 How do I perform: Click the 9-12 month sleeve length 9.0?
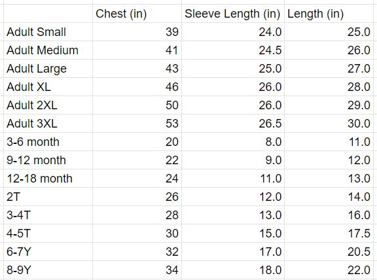[x=233, y=160]
